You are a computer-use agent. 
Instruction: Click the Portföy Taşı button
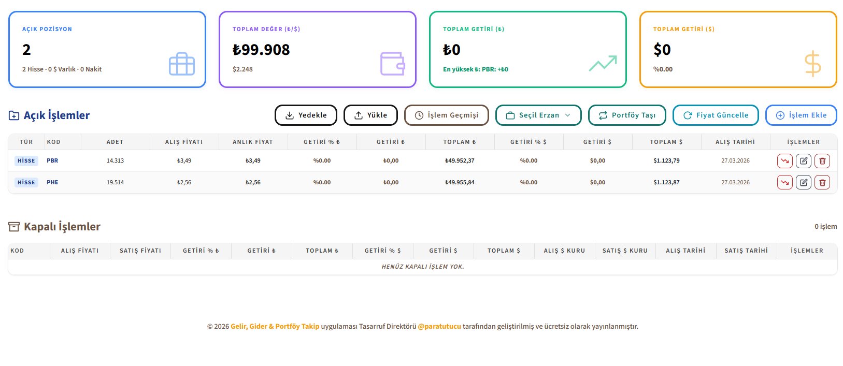[x=627, y=115]
